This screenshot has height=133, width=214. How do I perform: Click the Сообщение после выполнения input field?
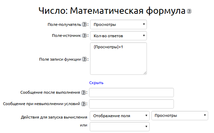[131, 93]
